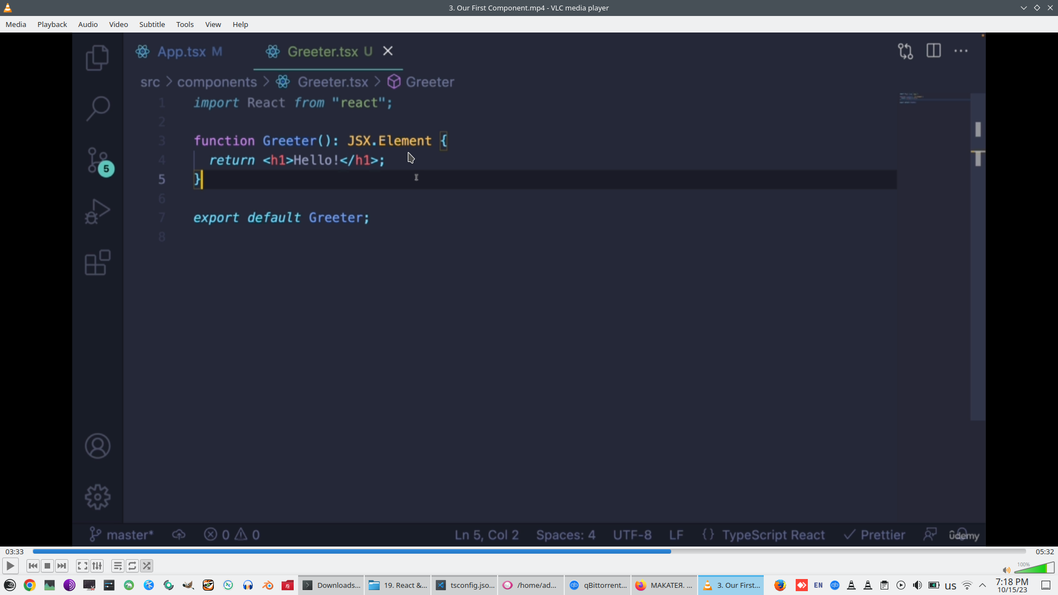Screen dimensions: 1058x595
Task: Switch to tsconfig.json taskbar window
Action: click(x=465, y=585)
